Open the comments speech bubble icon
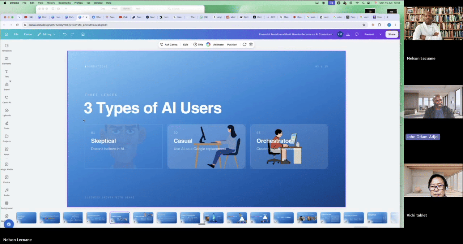The height and width of the screenshot is (244, 463). [356, 34]
